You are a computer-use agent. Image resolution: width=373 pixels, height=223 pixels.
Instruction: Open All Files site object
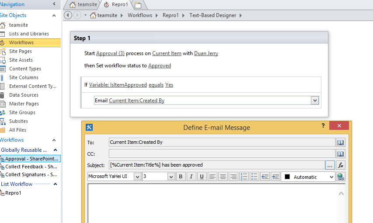click(17, 130)
